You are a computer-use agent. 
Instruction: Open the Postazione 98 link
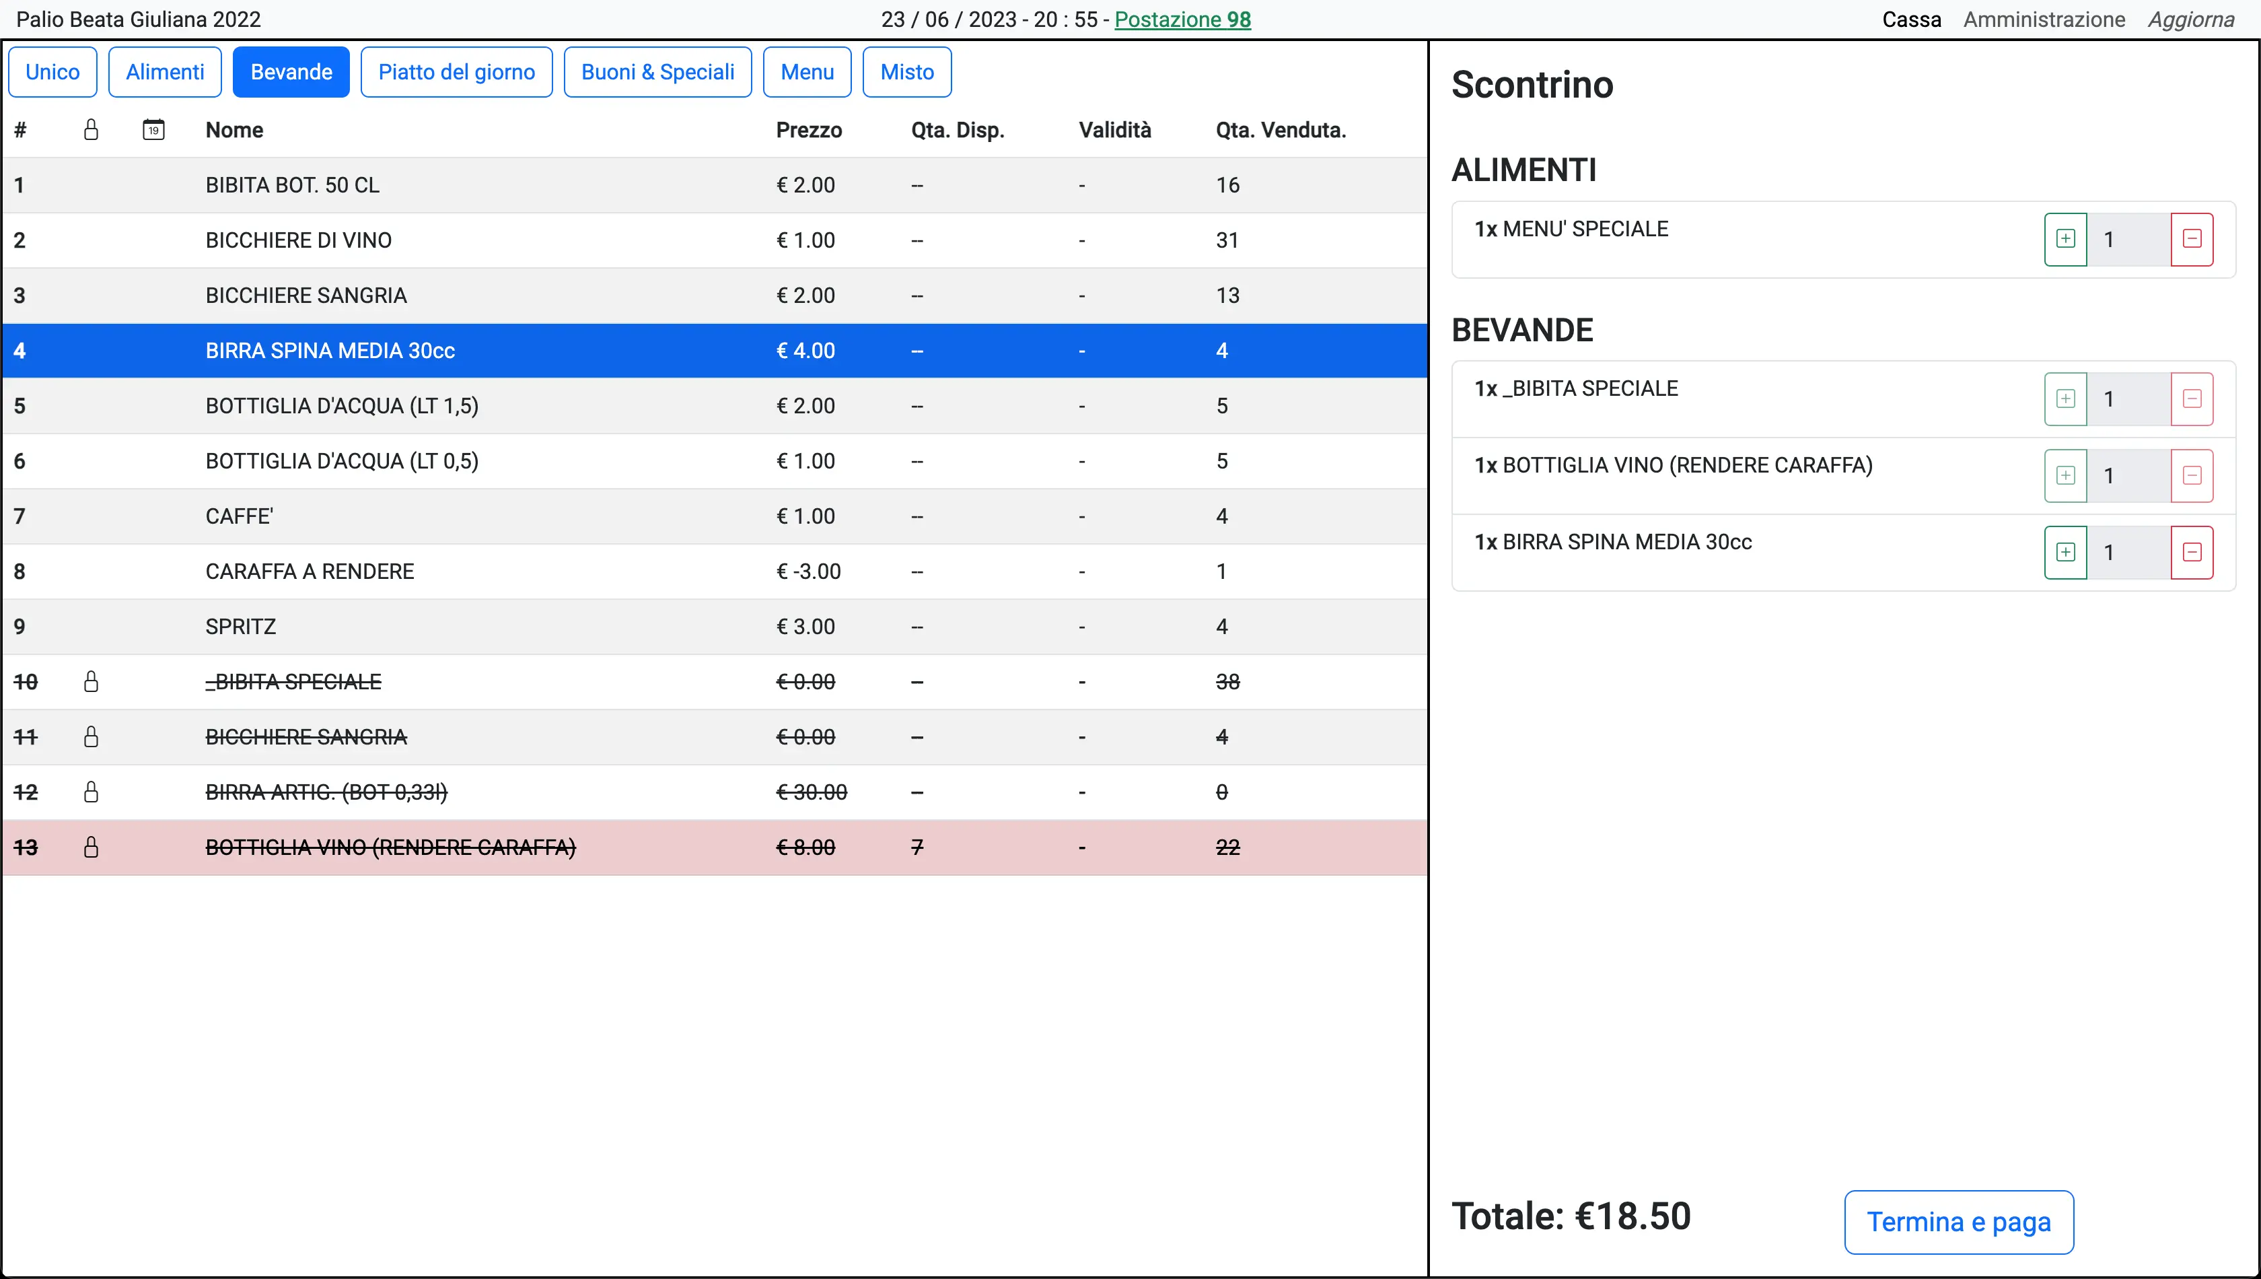click(1182, 20)
